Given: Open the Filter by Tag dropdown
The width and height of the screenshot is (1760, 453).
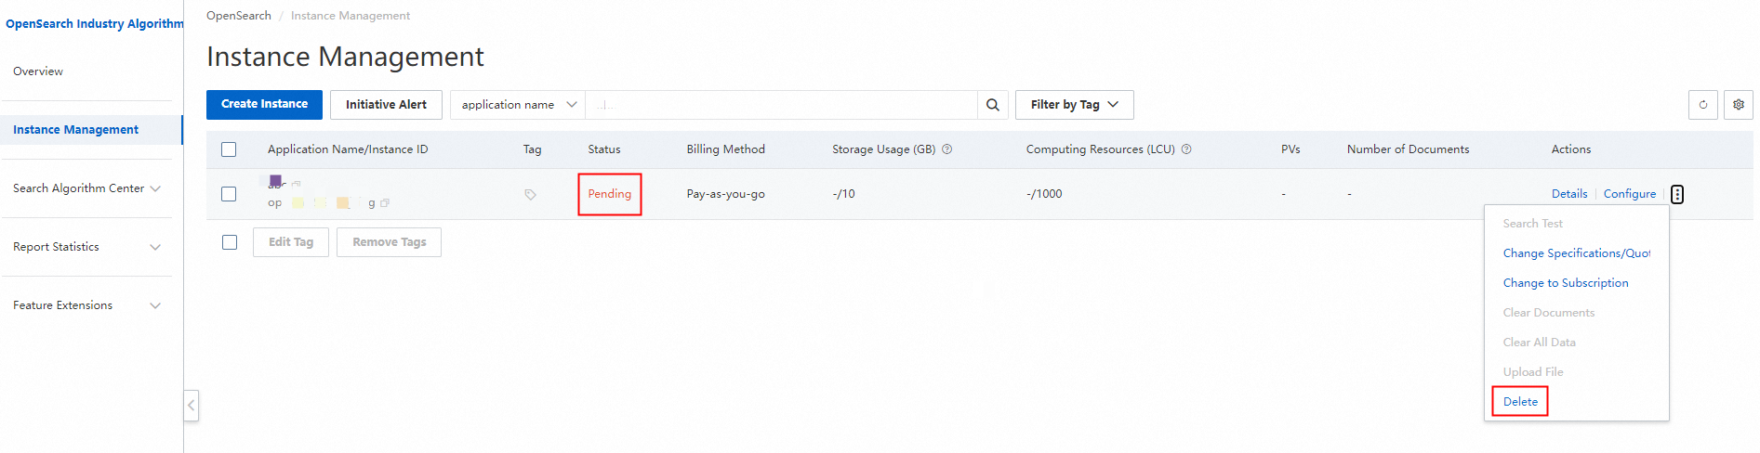Looking at the screenshot, I should coord(1074,105).
